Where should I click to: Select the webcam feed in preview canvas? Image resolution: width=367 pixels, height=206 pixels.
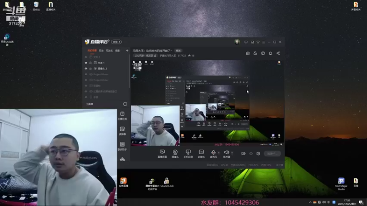[155, 125]
